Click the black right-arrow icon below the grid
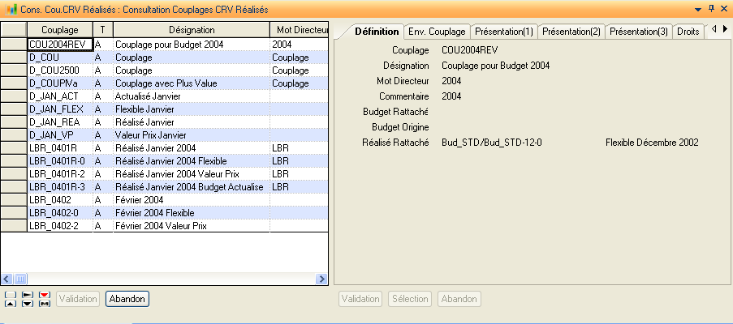Image resolution: width=733 pixels, height=324 pixels. tap(27, 295)
